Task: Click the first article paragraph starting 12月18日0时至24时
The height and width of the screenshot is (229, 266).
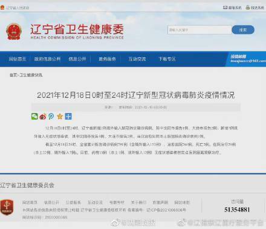Action: click(x=135, y=132)
